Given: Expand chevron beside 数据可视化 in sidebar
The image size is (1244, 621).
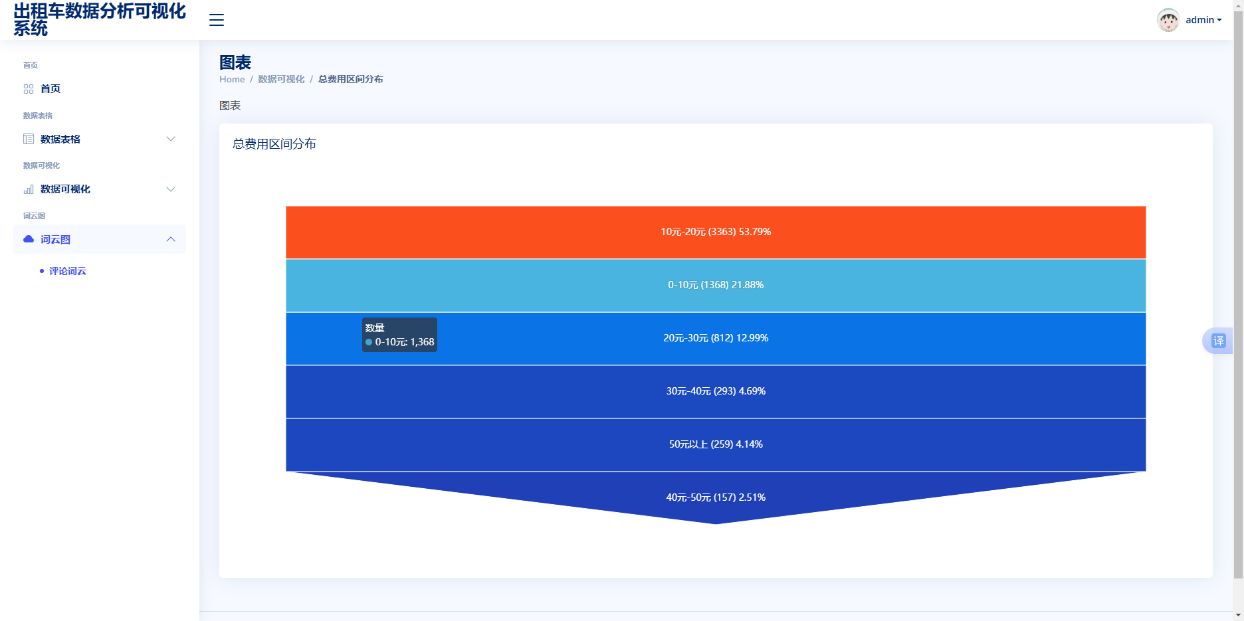Looking at the screenshot, I should (171, 189).
